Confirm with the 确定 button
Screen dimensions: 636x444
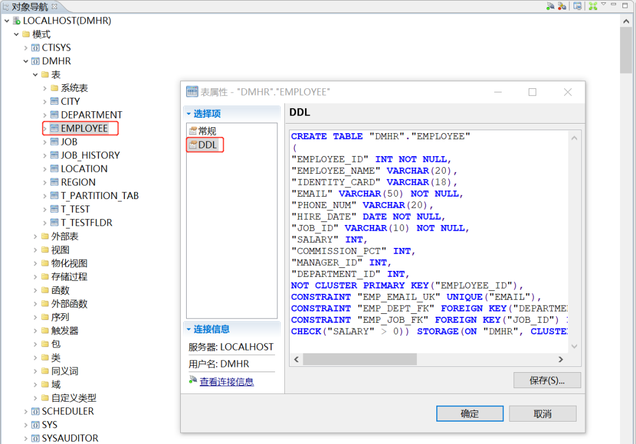[x=470, y=413]
